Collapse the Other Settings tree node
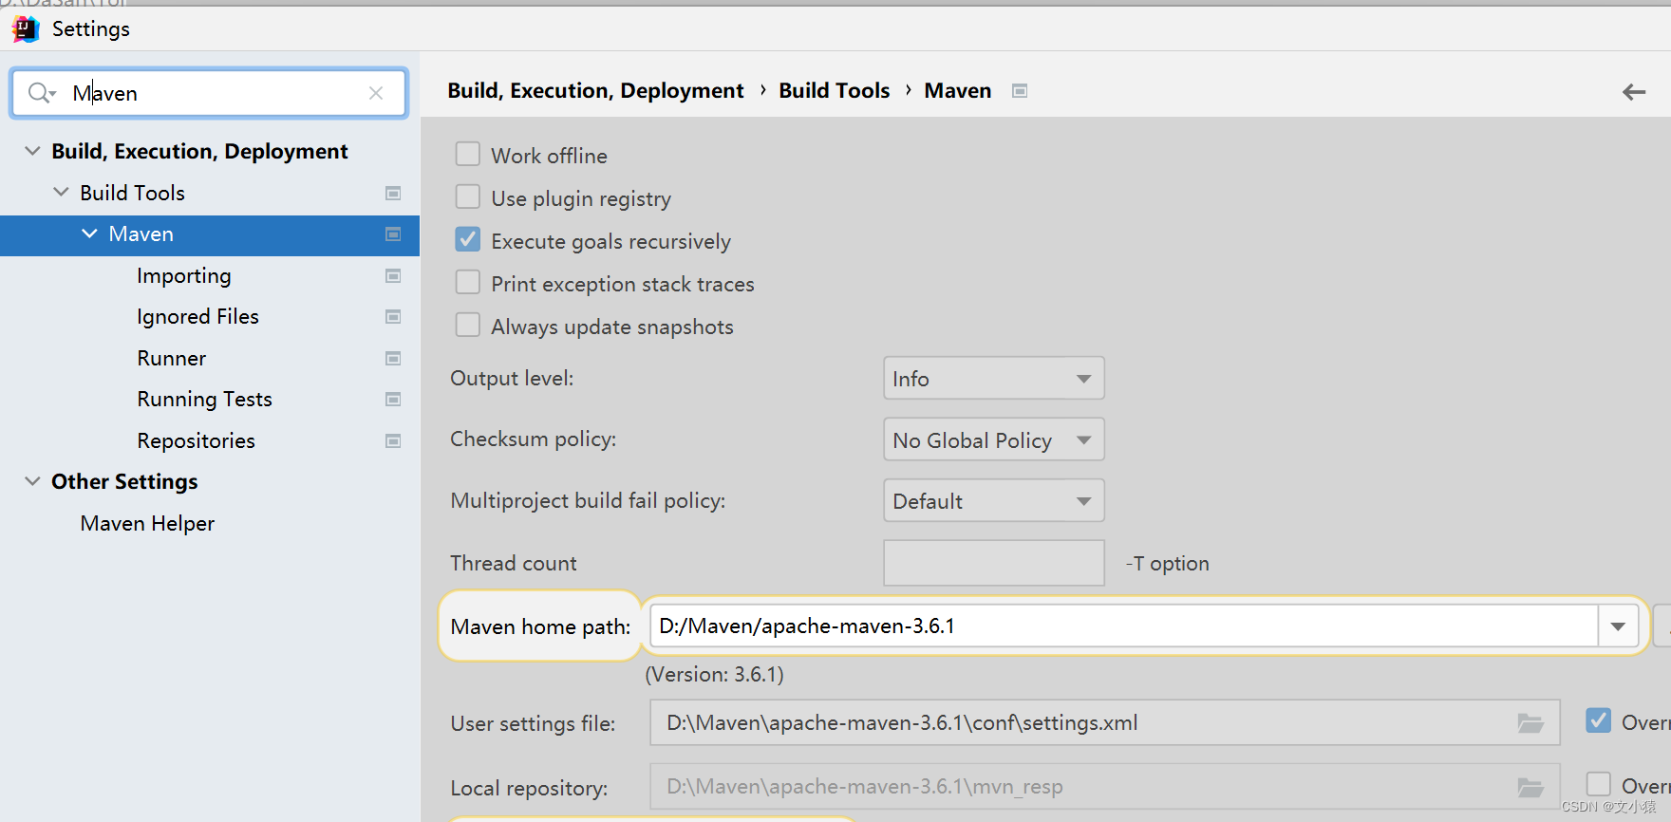Screen dimensions: 1671x822 (x=32, y=481)
